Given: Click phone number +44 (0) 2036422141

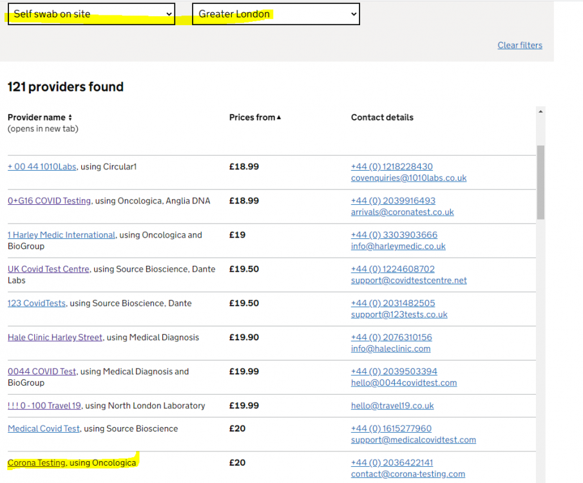Looking at the screenshot, I should (392, 463).
